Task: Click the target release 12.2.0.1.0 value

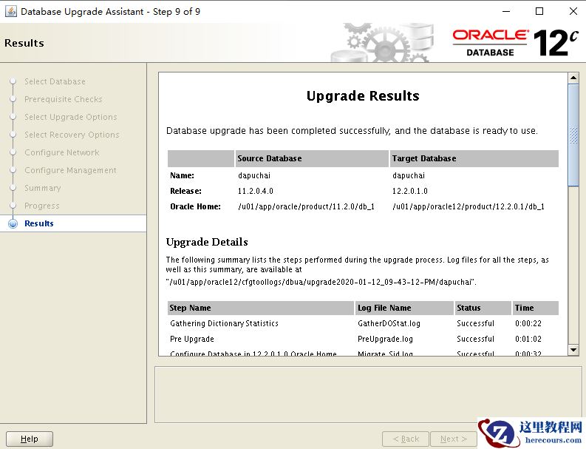Action: [409, 191]
